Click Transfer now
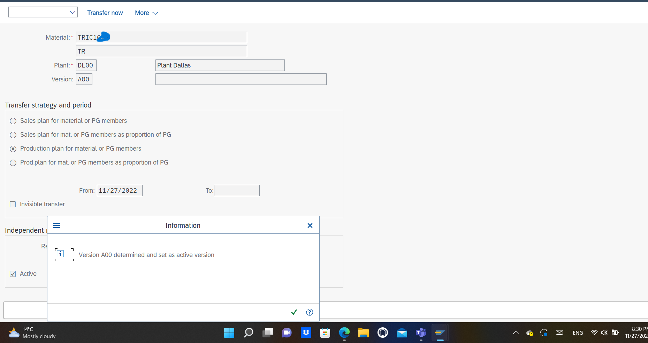The width and height of the screenshot is (648, 343). coord(105,13)
